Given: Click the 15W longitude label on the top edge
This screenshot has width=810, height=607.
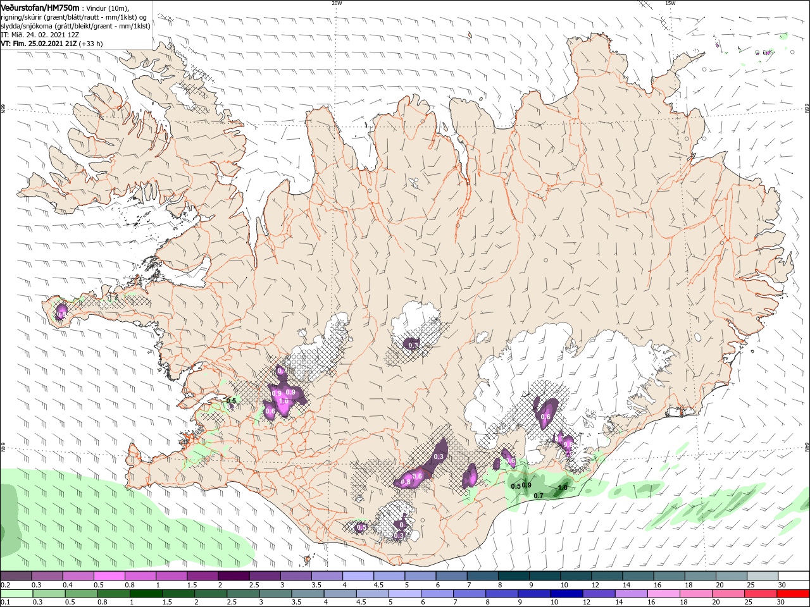Looking at the screenshot, I should [670, 3].
